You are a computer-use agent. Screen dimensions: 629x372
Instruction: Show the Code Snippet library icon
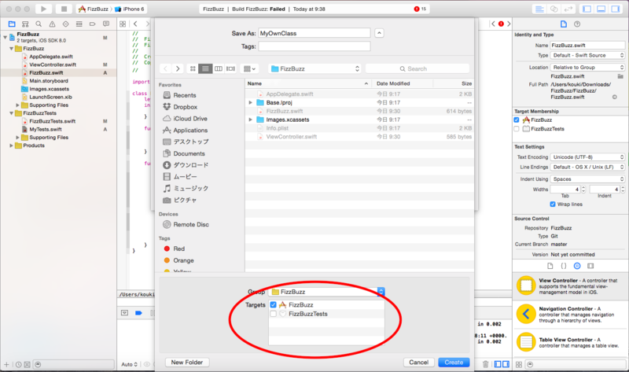click(564, 266)
